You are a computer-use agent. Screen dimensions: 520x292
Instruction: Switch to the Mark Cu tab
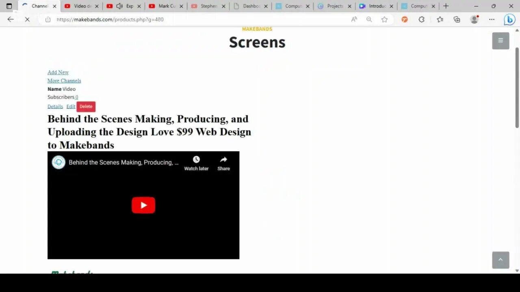(x=166, y=6)
